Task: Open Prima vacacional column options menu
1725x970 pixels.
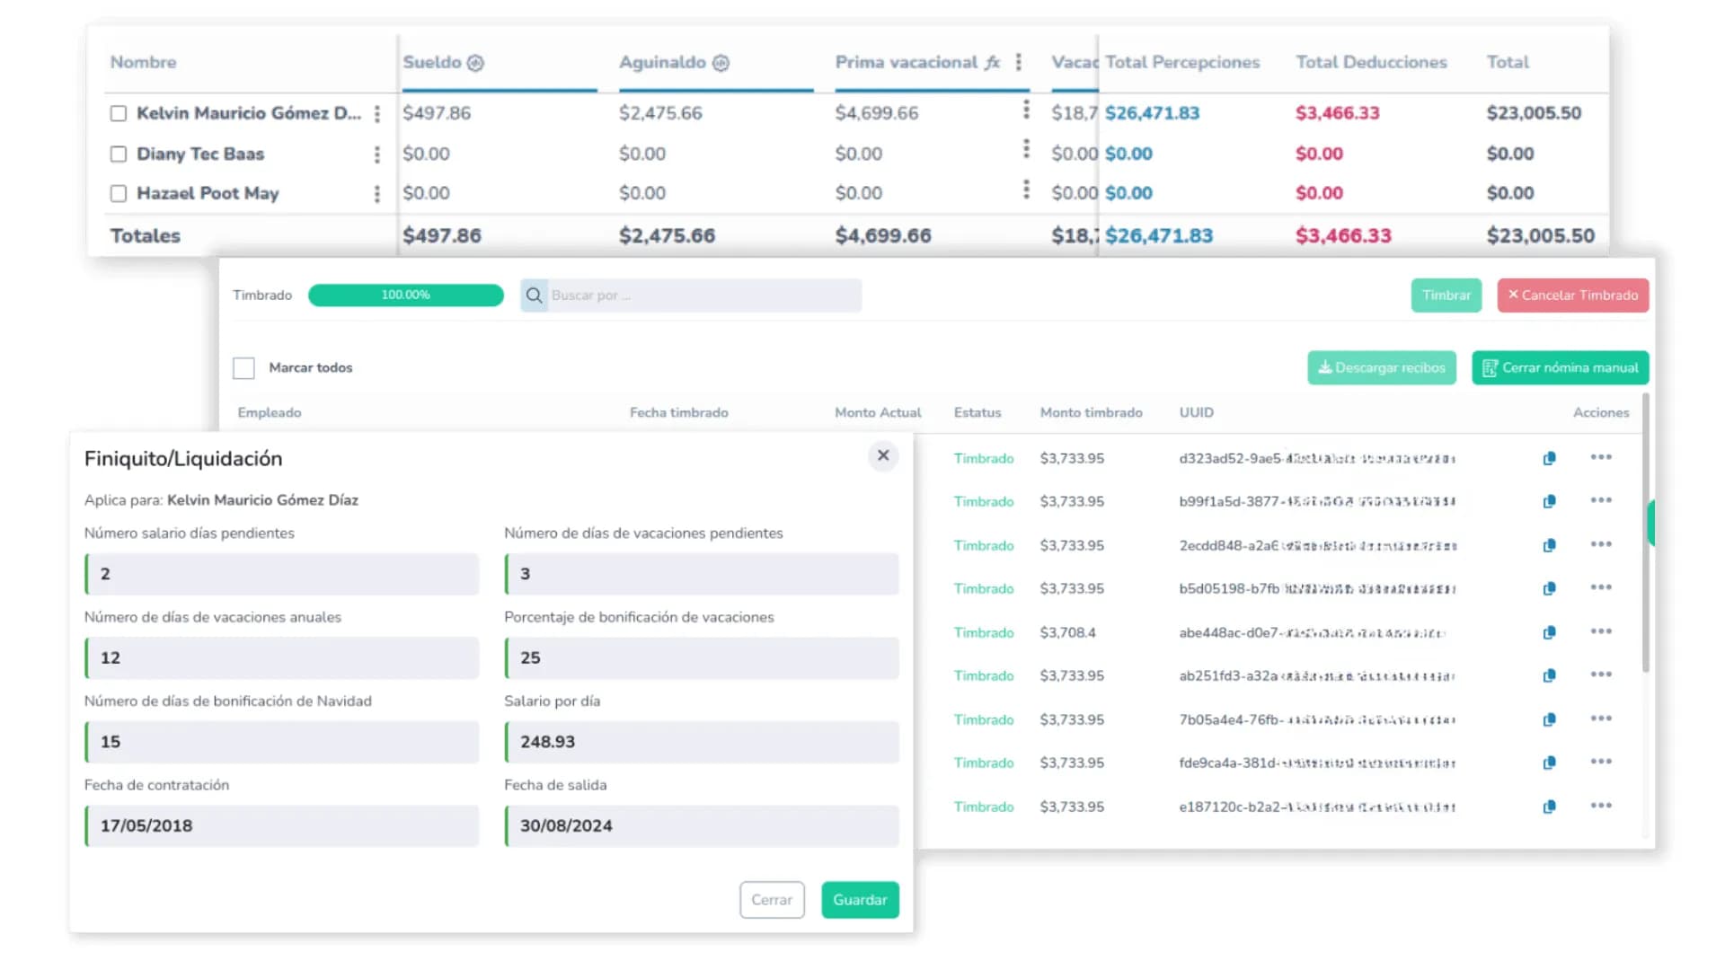Action: point(1018,62)
